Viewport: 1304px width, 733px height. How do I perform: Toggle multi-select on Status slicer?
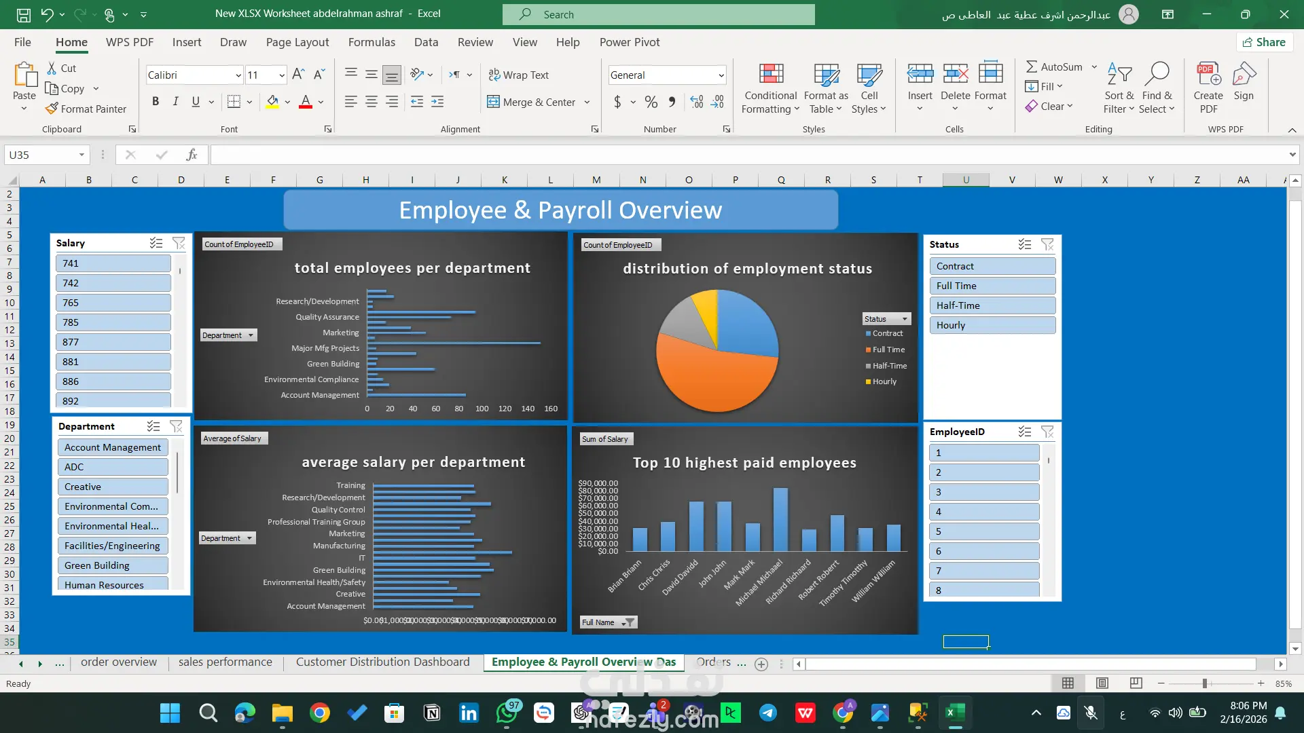pyautogui.click(x=1024, y=244)
